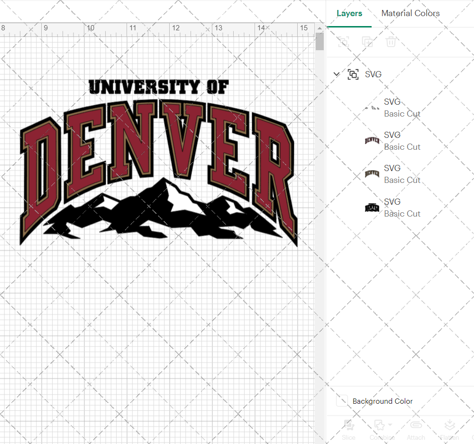Click the Basic Cut label of first layer
The width and height of the screenshot is (474, 444).
[402, 114]
